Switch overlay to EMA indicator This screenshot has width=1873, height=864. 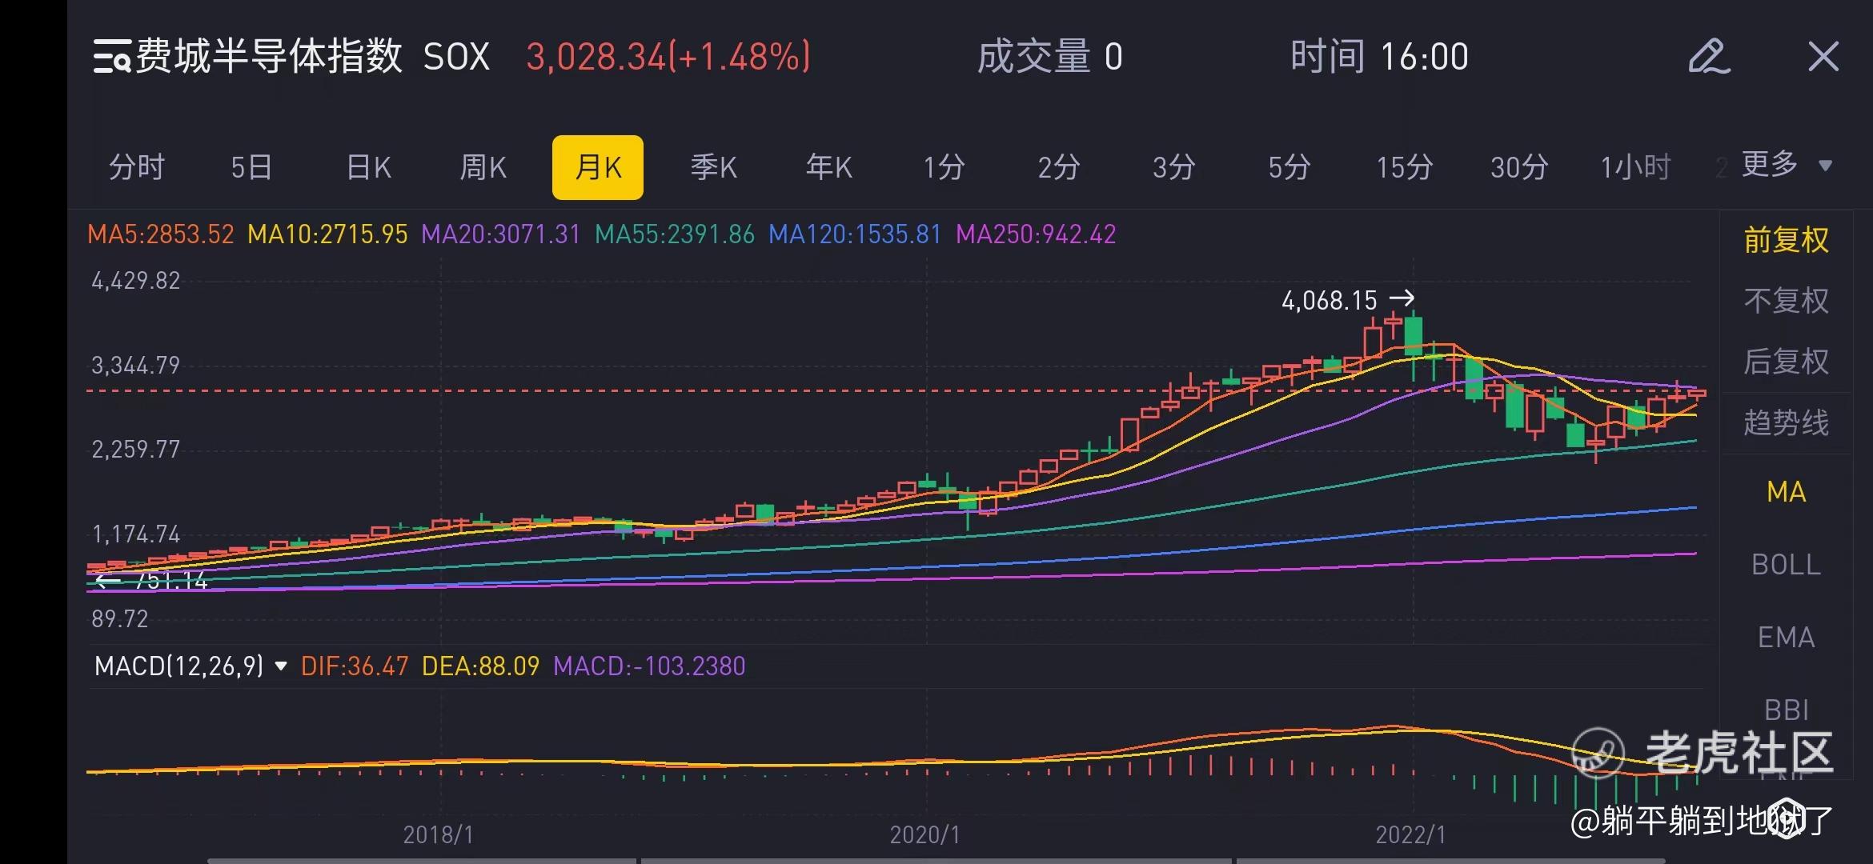coord(1786,638)
